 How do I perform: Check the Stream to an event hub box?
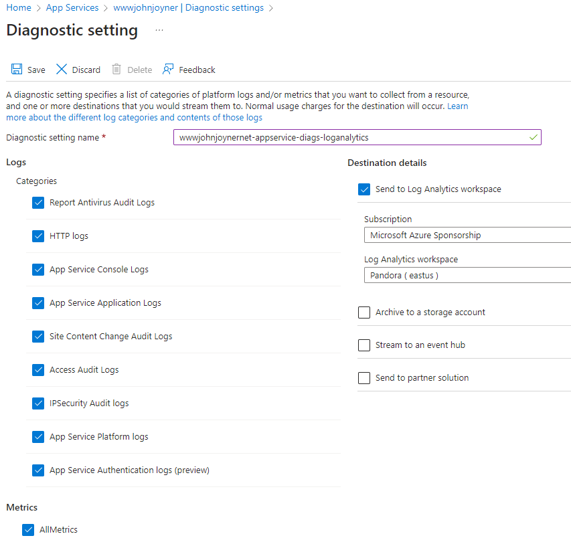point(364,345)
